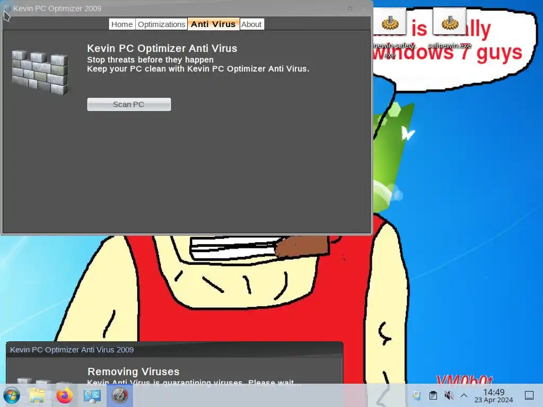Click the device notifier tray icon
Screen dimensions: 543x407
pyautogui.click(x=417, y=395)
